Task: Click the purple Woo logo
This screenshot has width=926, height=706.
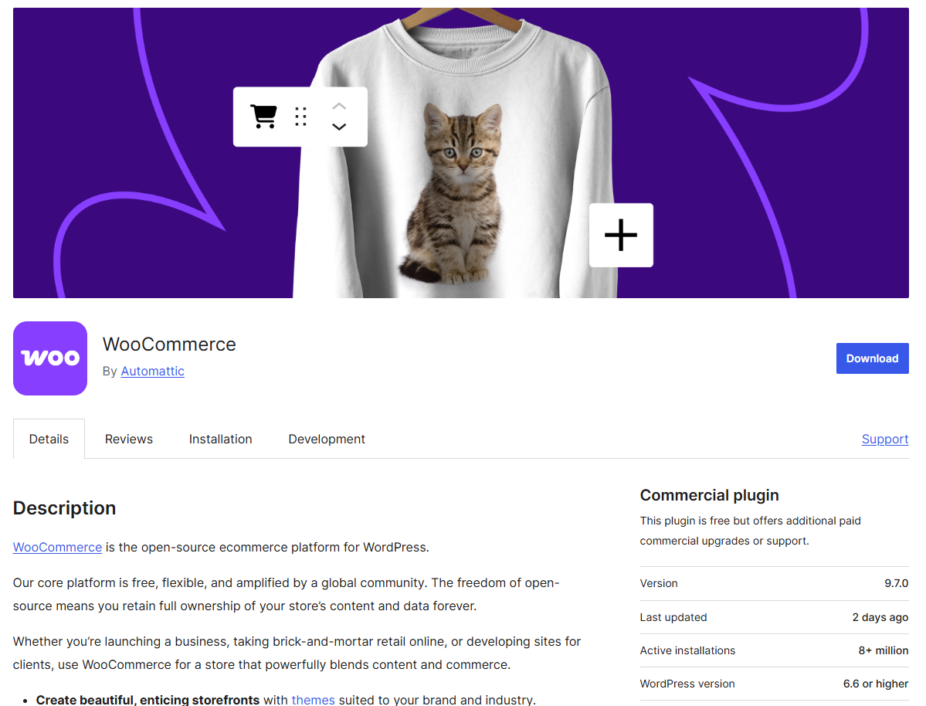Action: 49,358
